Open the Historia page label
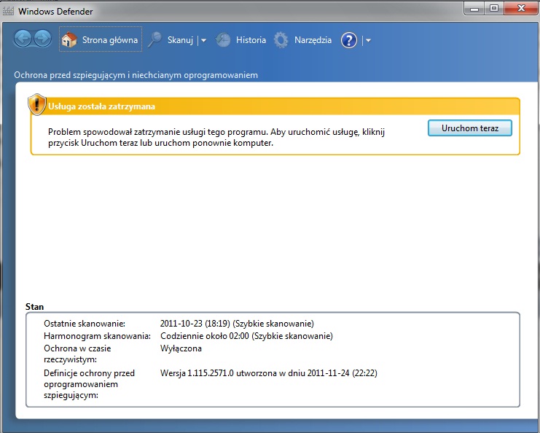This screenshot has width=540, height=433. [251, 40]
